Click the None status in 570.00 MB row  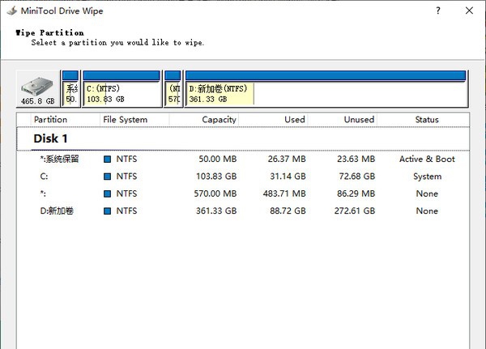tap(427, 194)
